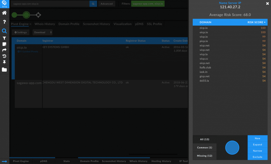Select vicp.net domain row
Screen dimensions: 271x164
(230, 50)
